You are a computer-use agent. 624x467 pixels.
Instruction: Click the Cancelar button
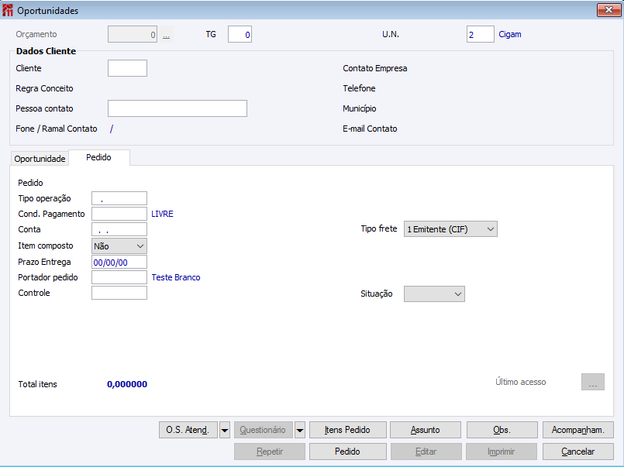577,452
